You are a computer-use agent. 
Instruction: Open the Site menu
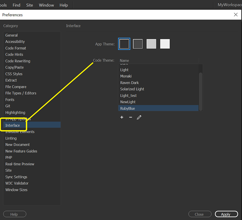[29, 5]
